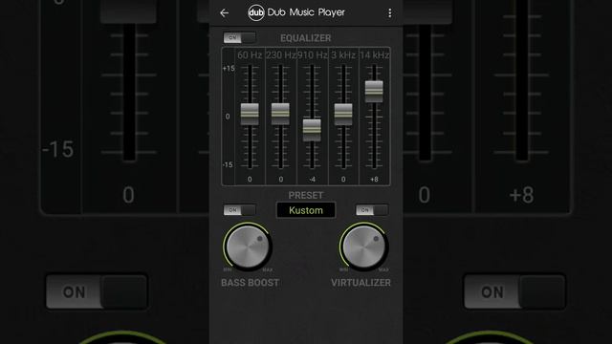The height and width of the screenshot is (344, 612).
Task: Open the three-dot overflow menu
Action: tap(389, 13)
